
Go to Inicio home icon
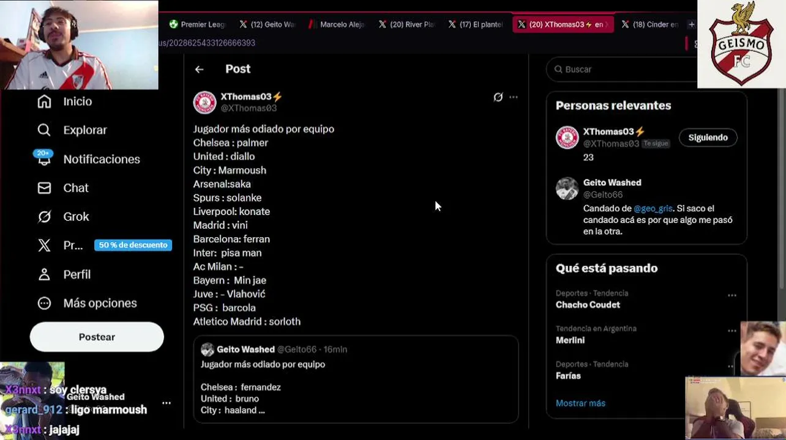(x=44, y=101)
